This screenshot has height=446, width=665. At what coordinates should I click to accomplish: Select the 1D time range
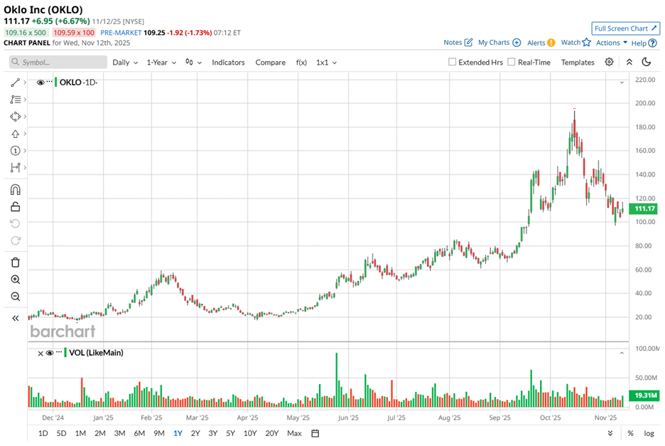pos(43,433)
